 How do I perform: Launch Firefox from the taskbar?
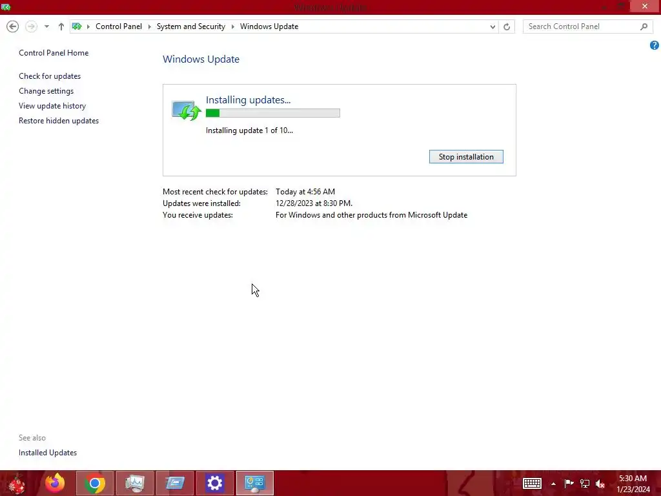click(55, 483)
